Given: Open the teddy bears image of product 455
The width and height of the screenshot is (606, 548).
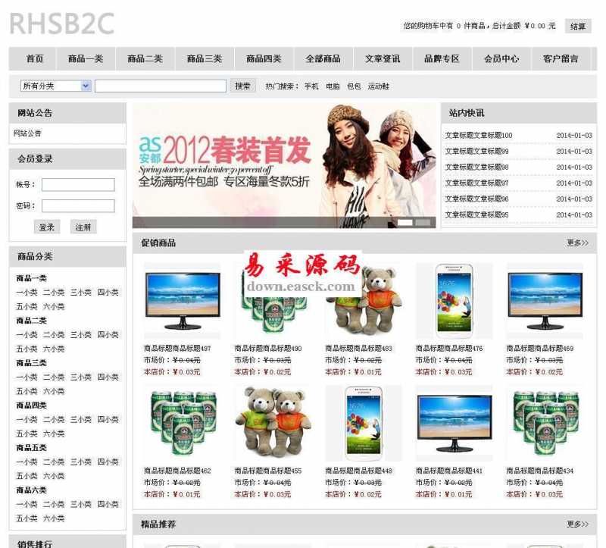Looking at the screenshot, I should coord(272,423).
